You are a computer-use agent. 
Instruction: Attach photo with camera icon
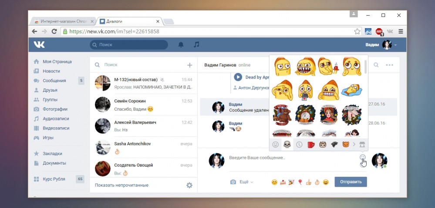(233, 182)
